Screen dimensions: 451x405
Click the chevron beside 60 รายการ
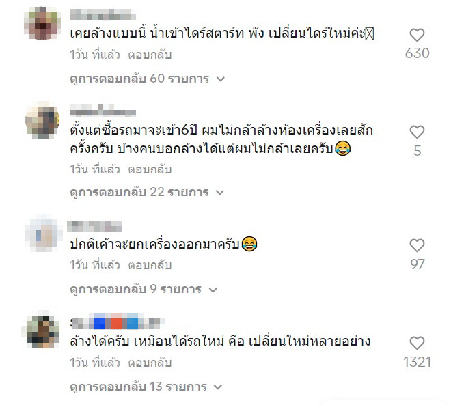point(220,79)
